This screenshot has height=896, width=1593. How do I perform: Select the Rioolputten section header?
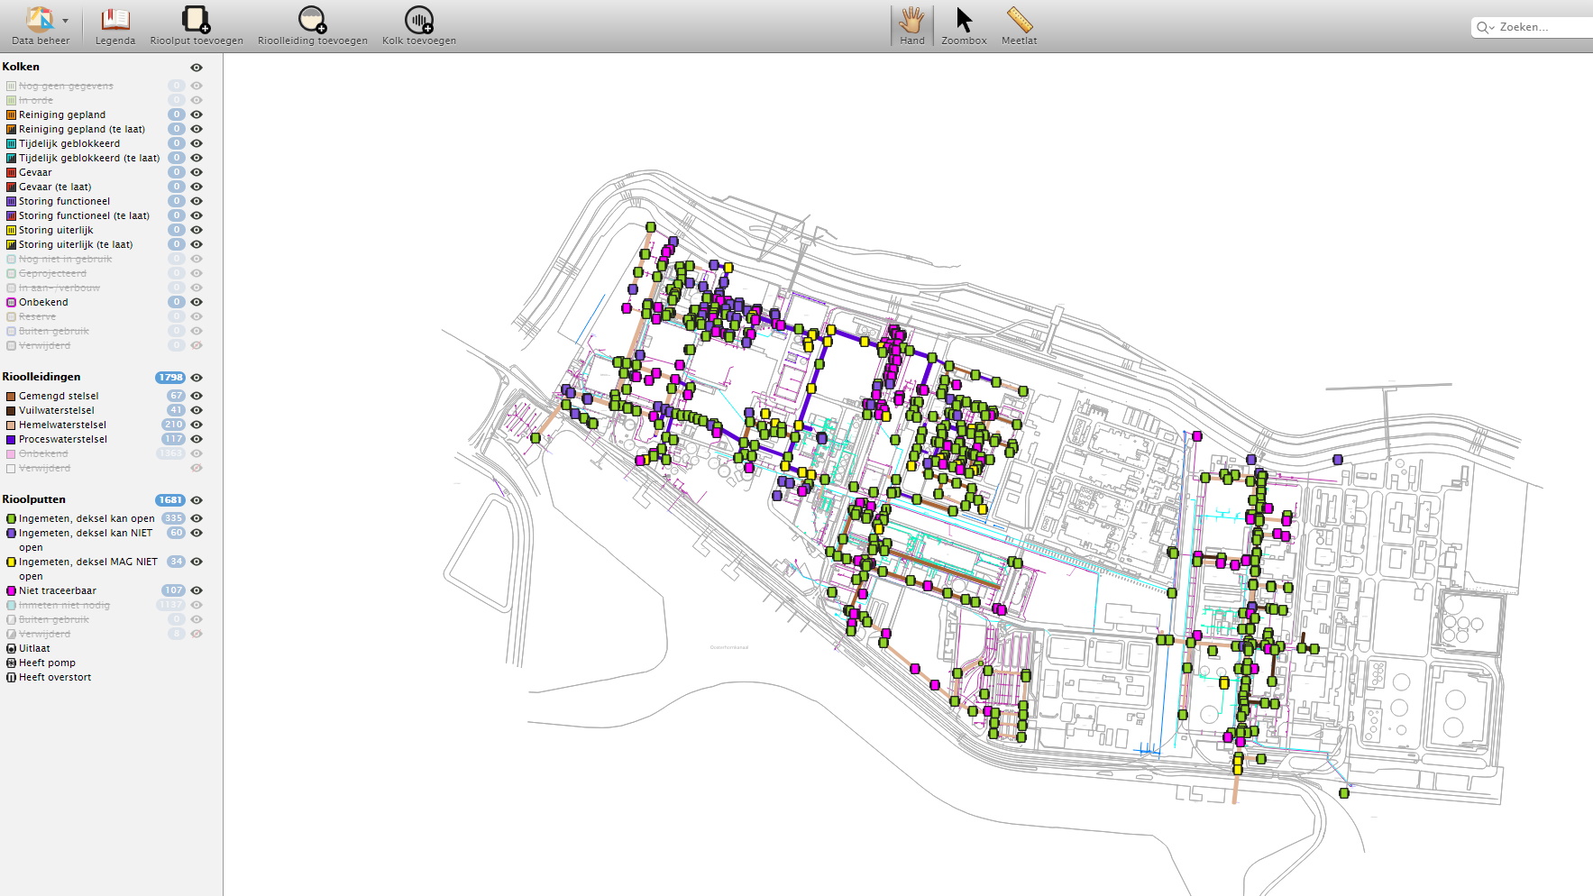[34, 499]
